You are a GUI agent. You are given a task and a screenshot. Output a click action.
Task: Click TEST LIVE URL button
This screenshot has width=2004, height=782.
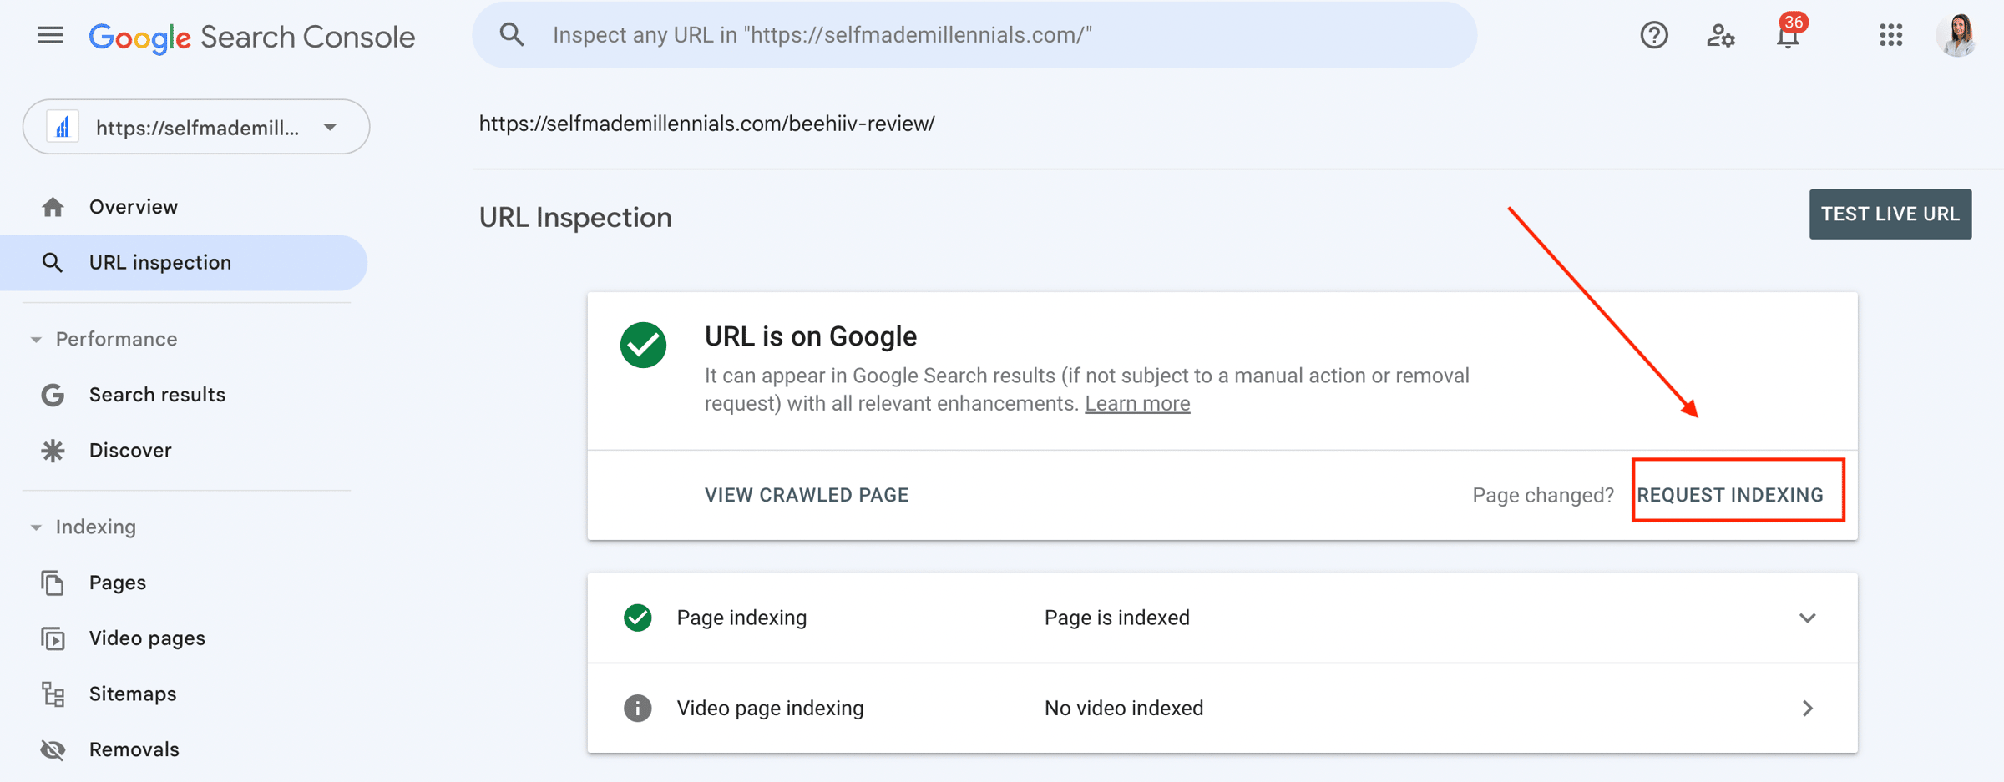[x=1890, y=214]
